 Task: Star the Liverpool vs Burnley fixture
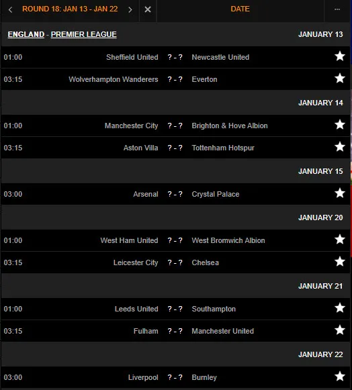[x=340, y=377]
